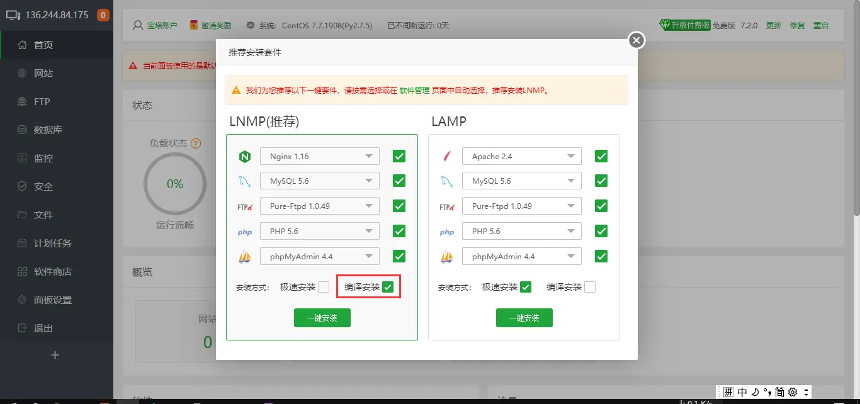The width and height of the screenshot is (860, 404).
Task: Click the phpMyAdmin sailboat icon in LNMP list
Action: (x=245, y=257)
